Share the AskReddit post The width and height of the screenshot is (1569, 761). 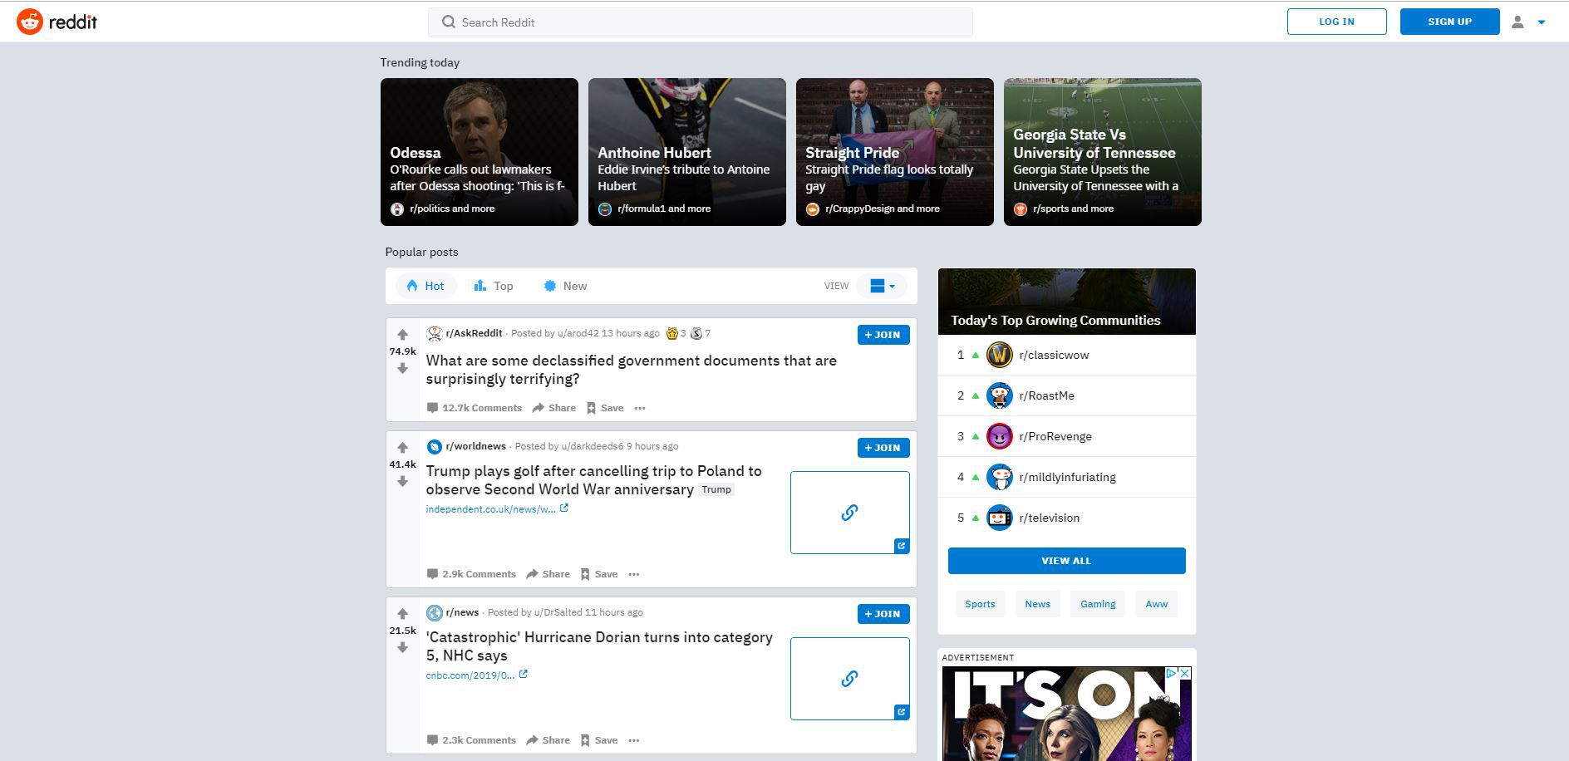click(554, 408)
